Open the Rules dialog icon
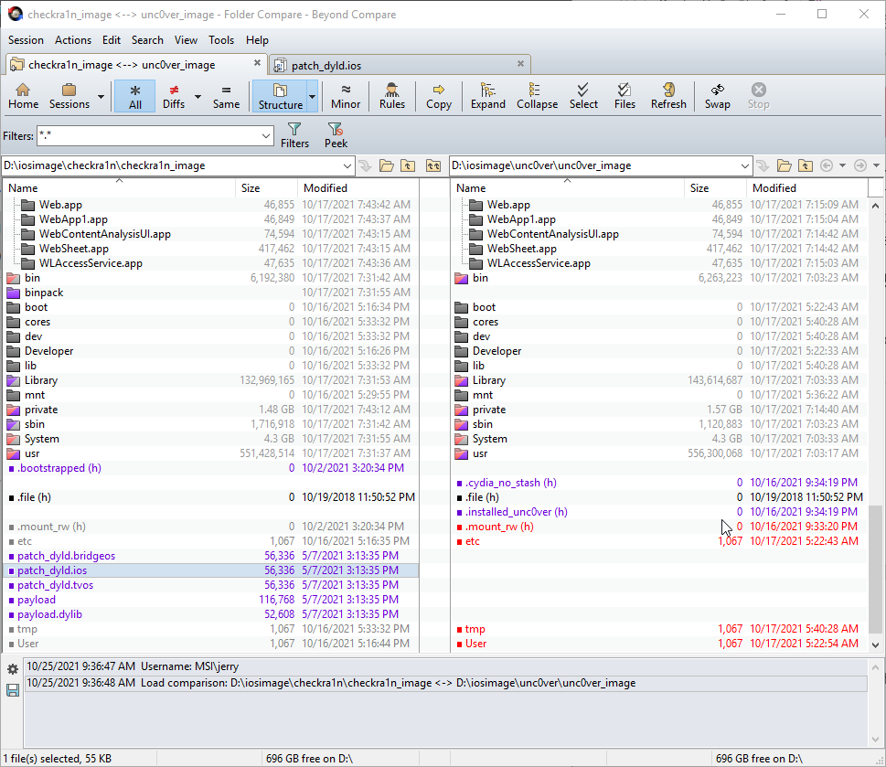Image resolution: width=886 pixels, height=767 pixels. pyautogui.click(x=391, y=96)
